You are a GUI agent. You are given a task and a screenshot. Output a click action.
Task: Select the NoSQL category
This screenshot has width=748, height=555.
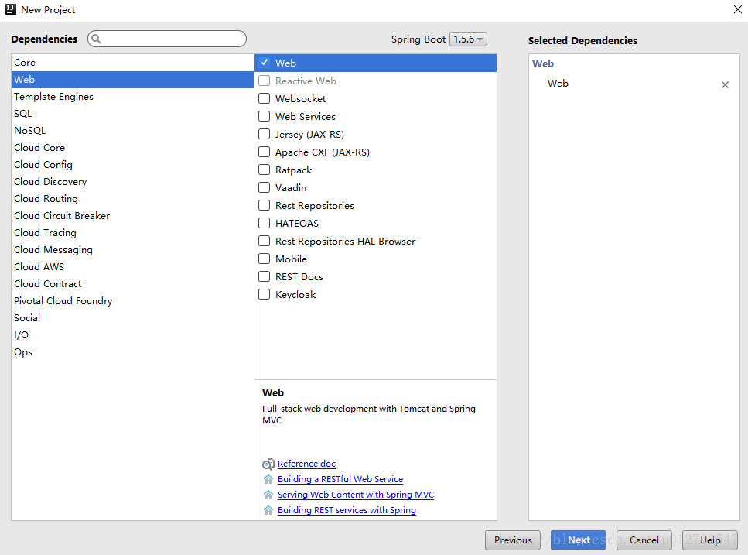[x=132, y=131]
